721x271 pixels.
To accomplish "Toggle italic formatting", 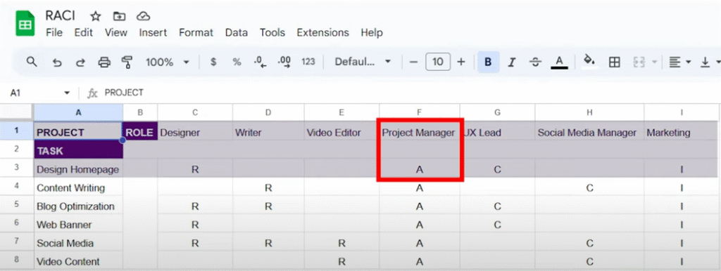I will (512, 62).
